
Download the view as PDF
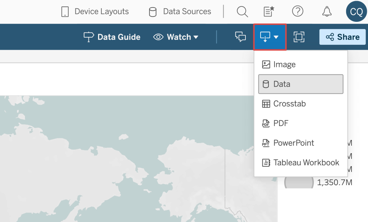pos(281,123)
